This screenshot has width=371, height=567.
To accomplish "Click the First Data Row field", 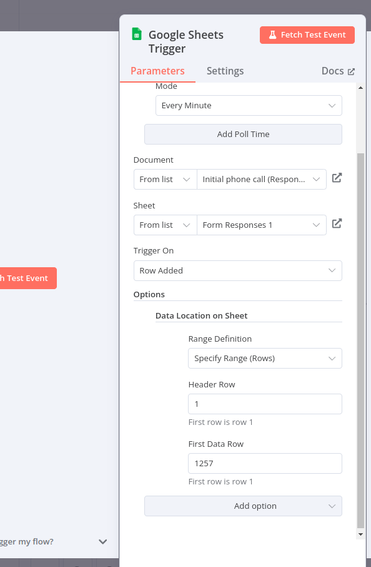I will click(x=265, y=463).
